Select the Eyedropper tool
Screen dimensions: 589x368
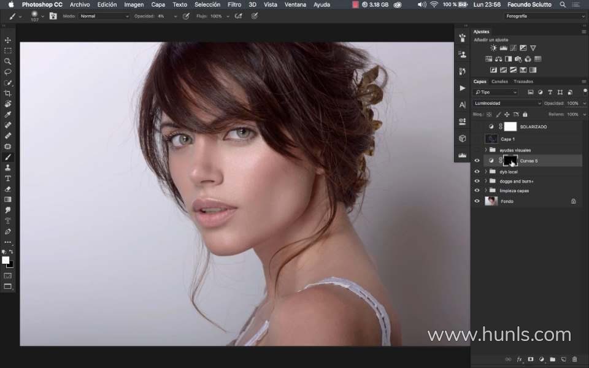[7, 115]
